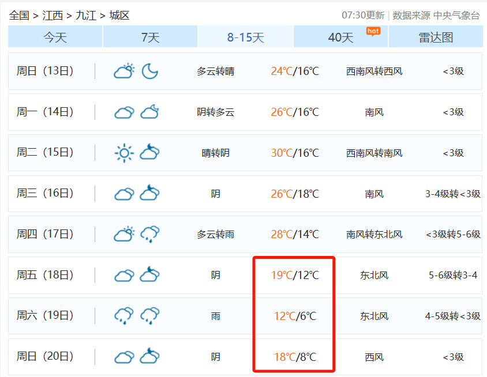Click the date label 周日 (20日)
This screenshot has width=487, height=377.
tap(45, 356)
